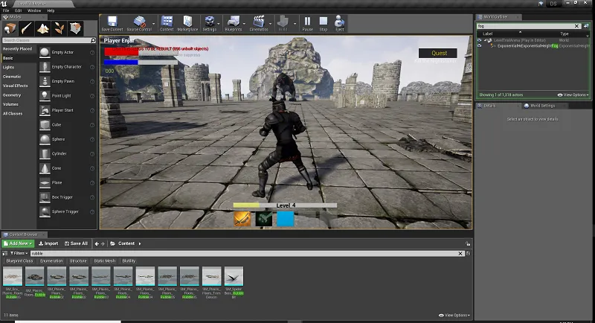
Task: Click the Import button
Action: [48, 243]
